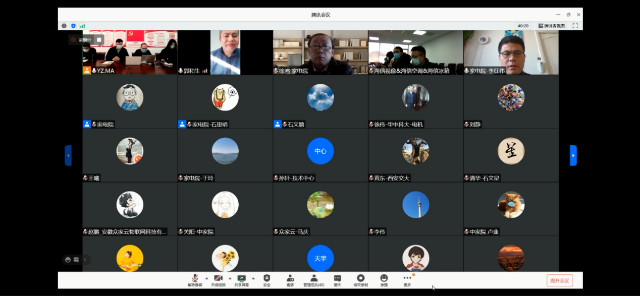Open the emoji reactions (表情) picker

(x=384, y=280)
